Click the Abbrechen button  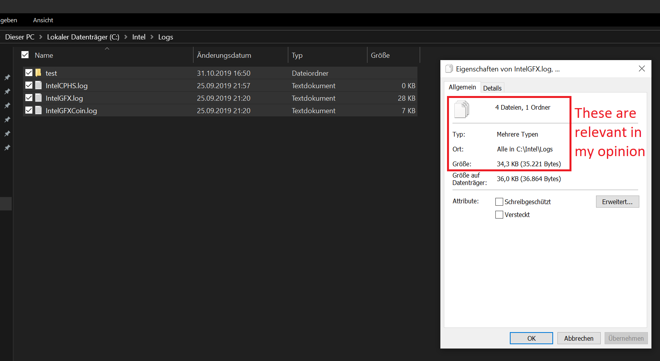coord(579,338)
